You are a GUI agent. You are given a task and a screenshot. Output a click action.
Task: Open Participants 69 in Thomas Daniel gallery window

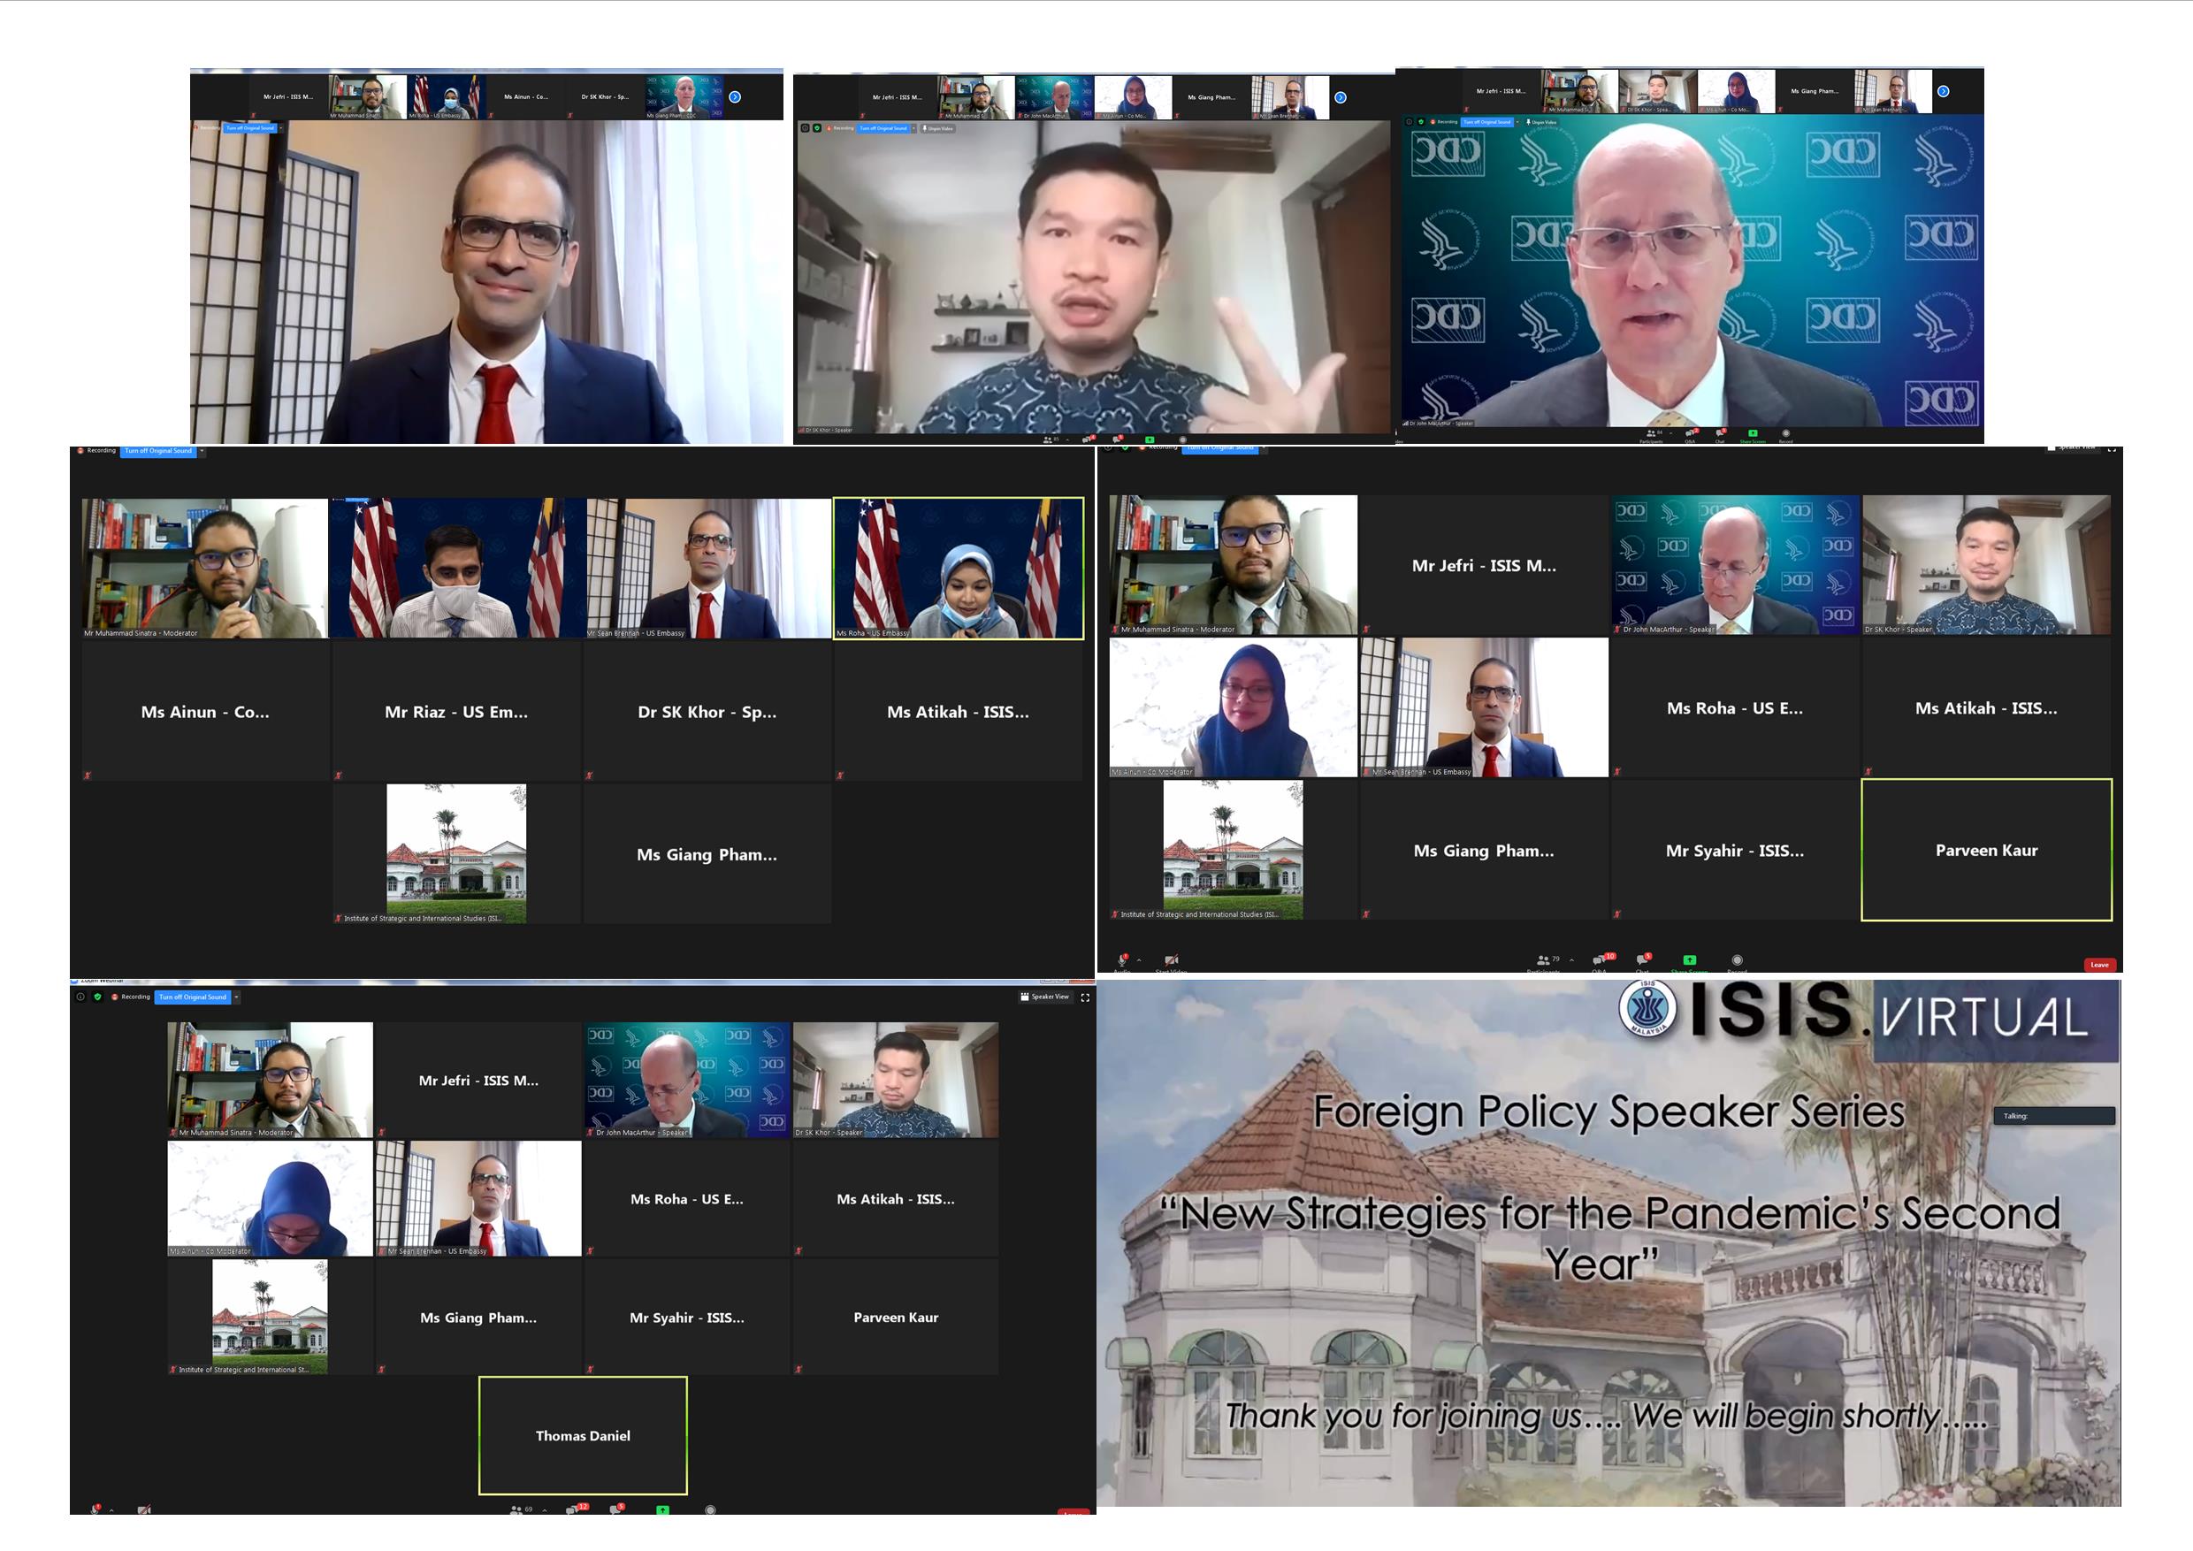pos(521,1509)
